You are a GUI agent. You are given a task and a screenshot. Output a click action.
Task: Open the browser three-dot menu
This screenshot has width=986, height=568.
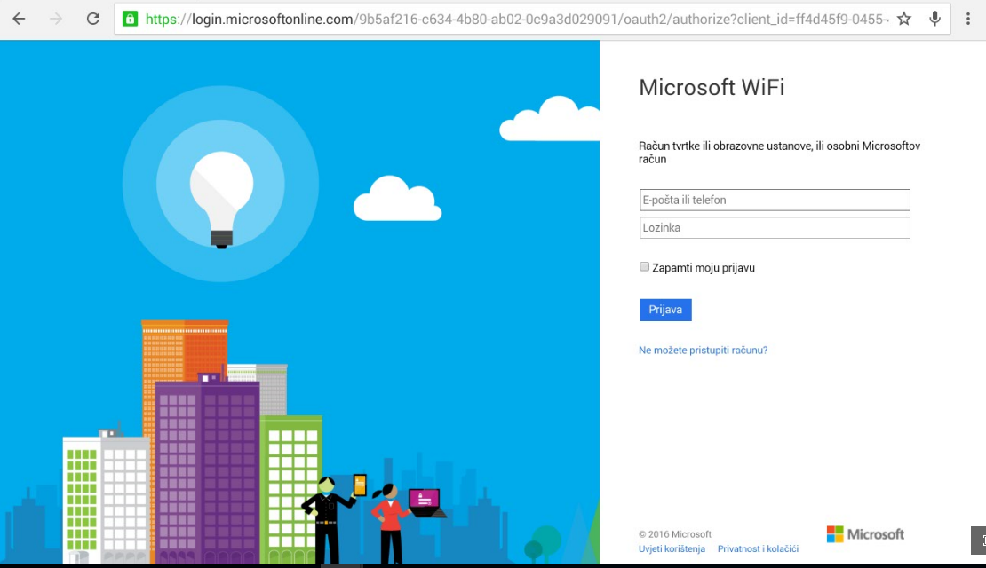tap(967, 19)
